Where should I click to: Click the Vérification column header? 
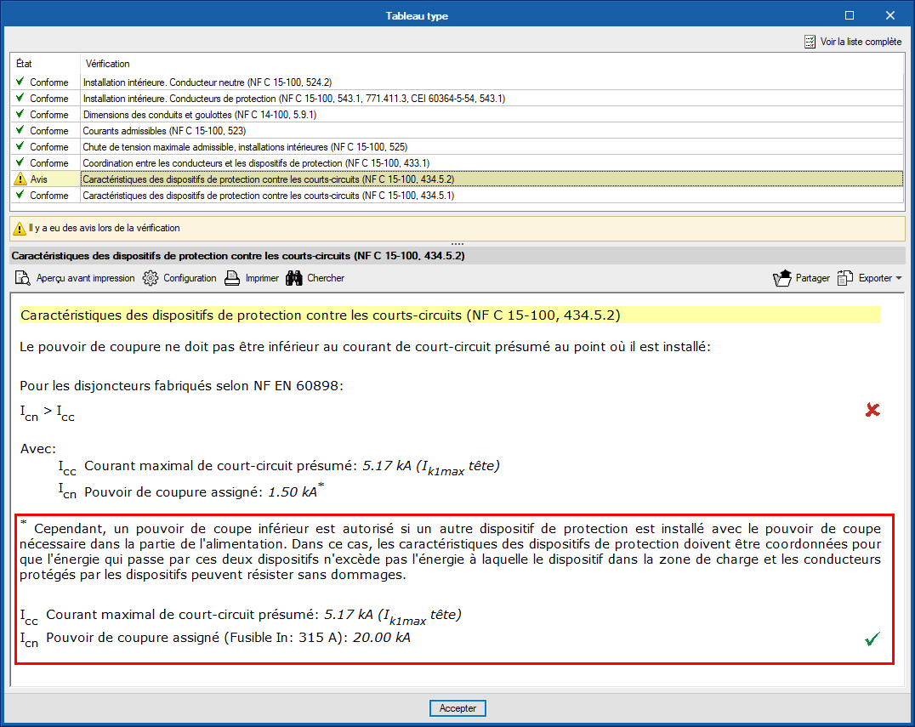108,64
